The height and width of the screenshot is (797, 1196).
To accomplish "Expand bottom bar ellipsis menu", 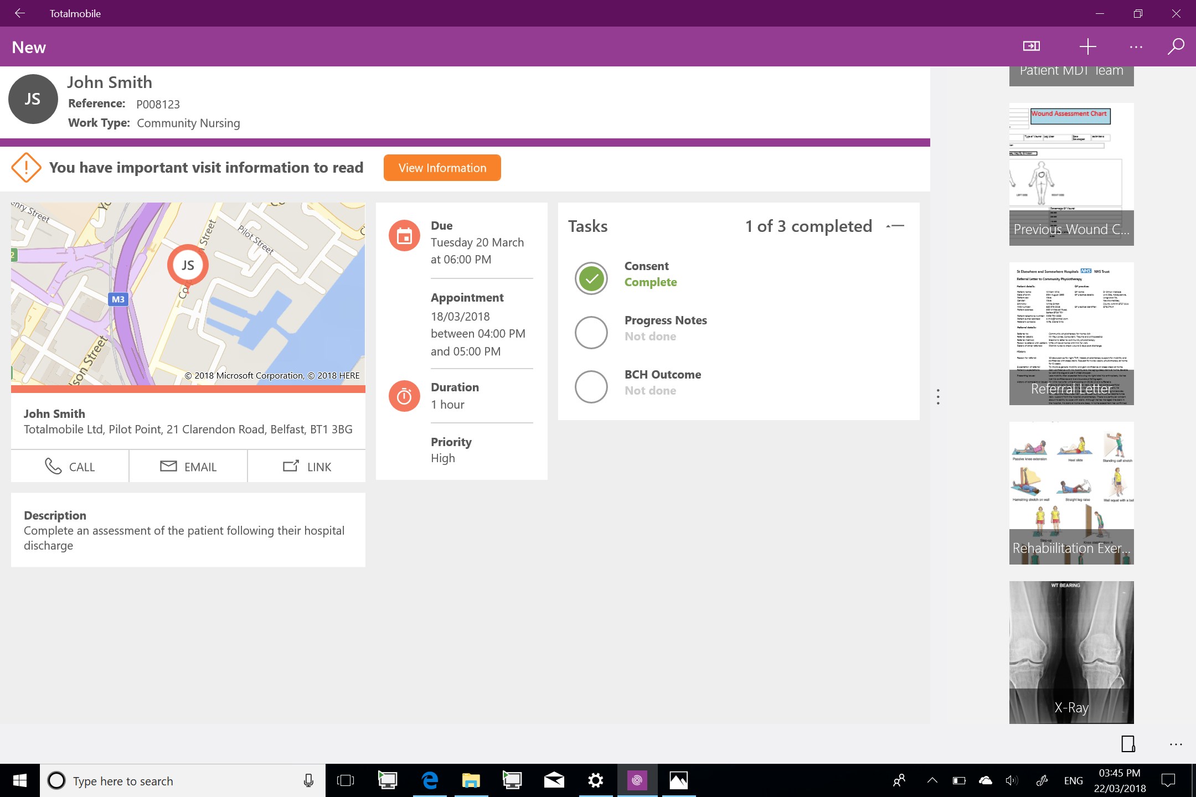I will point(1176,744).
